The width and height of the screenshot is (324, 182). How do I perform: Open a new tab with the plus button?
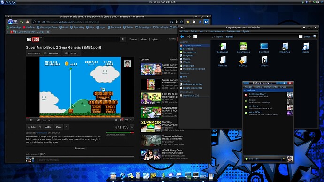click(x=8, y=32)
